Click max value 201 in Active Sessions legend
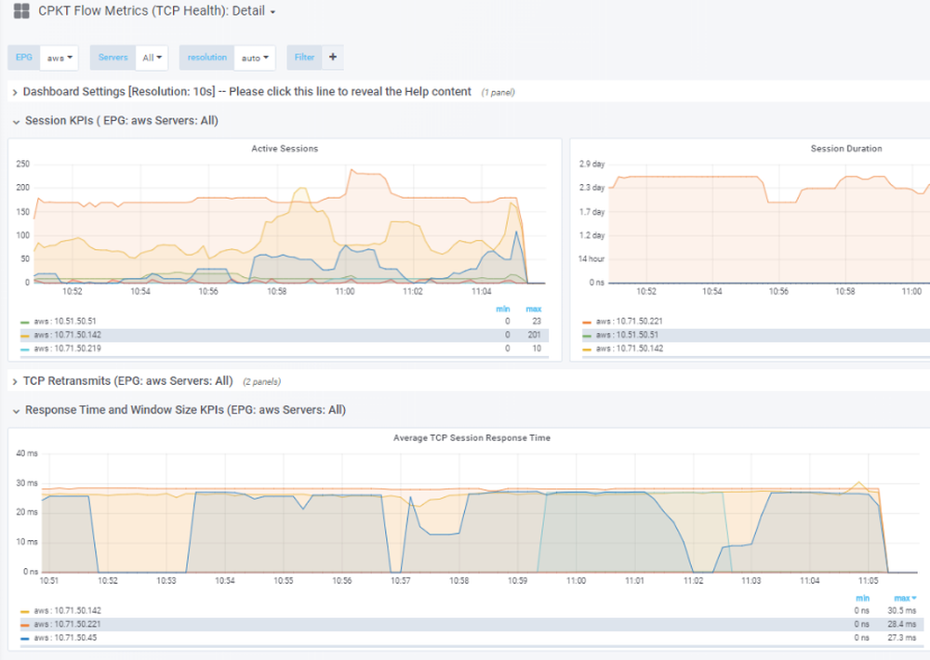930x660 pixels. [535, 335]
